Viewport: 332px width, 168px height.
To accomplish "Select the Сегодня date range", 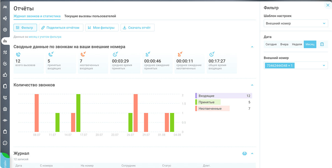I will pyautogui.click(x=271, y=44).
